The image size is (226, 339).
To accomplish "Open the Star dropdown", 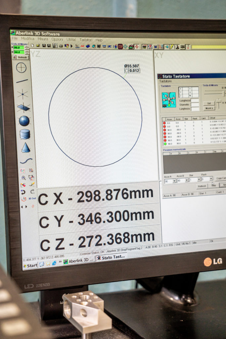I will [199, 179].
